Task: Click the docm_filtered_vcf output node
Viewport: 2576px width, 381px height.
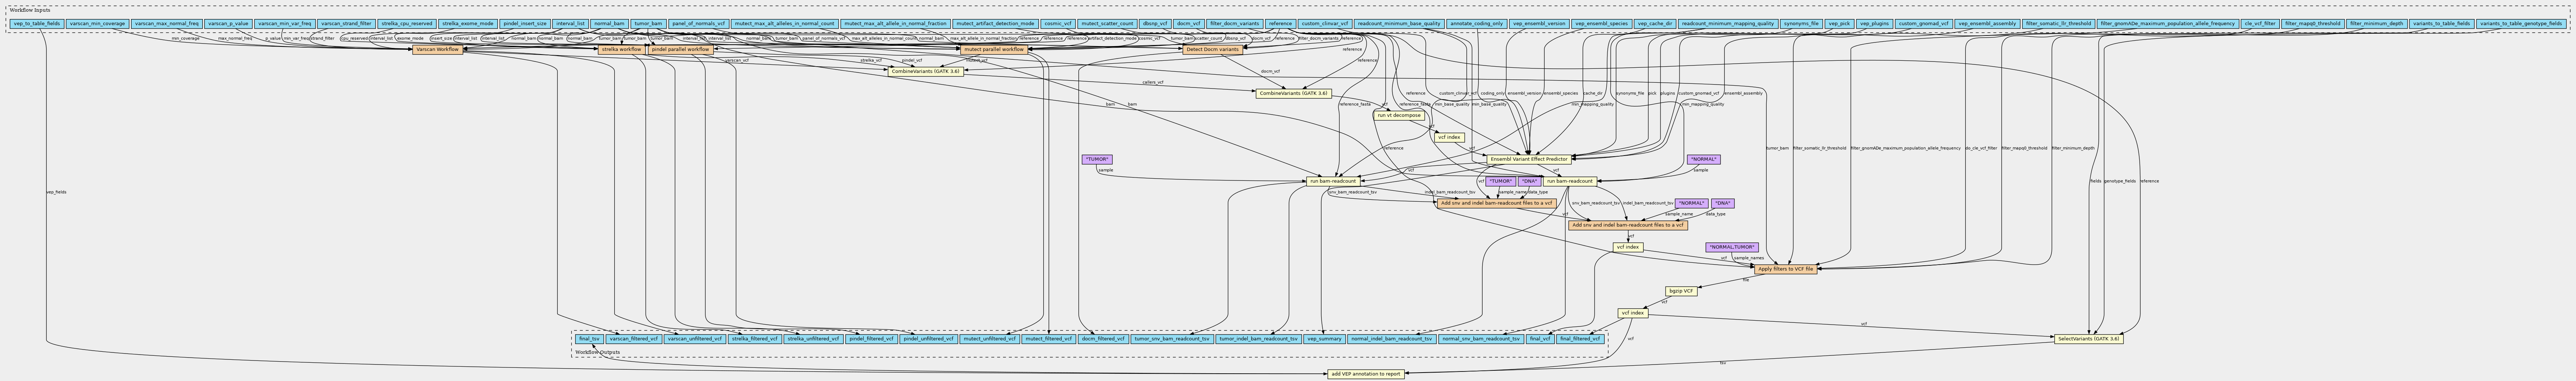Action: pos(1103,339)
